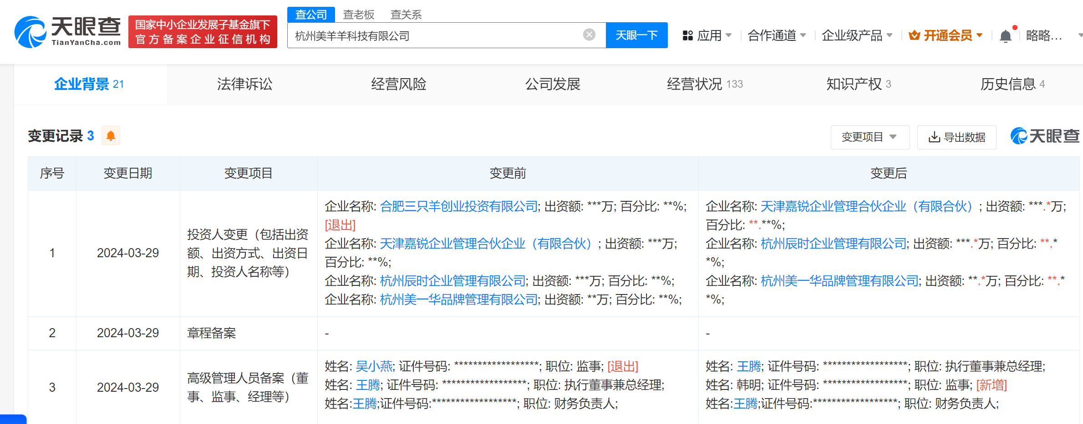This screenshot has height=424, width=1083.
Task: Click the date cell in row 2
Action: [128, 333]
